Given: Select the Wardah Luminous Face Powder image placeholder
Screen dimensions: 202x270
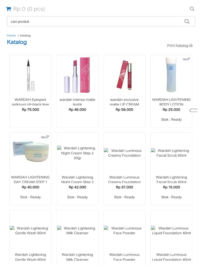Looking at the screenshot, I should pos(124,230).
